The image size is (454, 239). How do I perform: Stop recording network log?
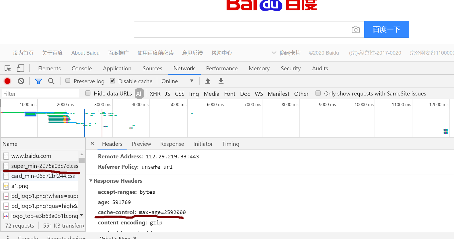tap(7, 81)
